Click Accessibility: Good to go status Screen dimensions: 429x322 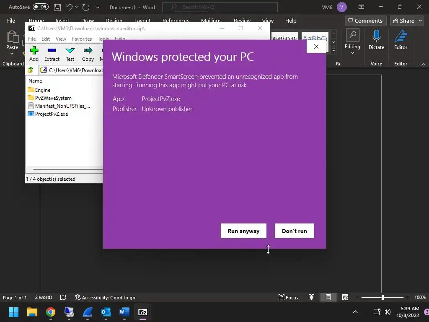point(105,298)
